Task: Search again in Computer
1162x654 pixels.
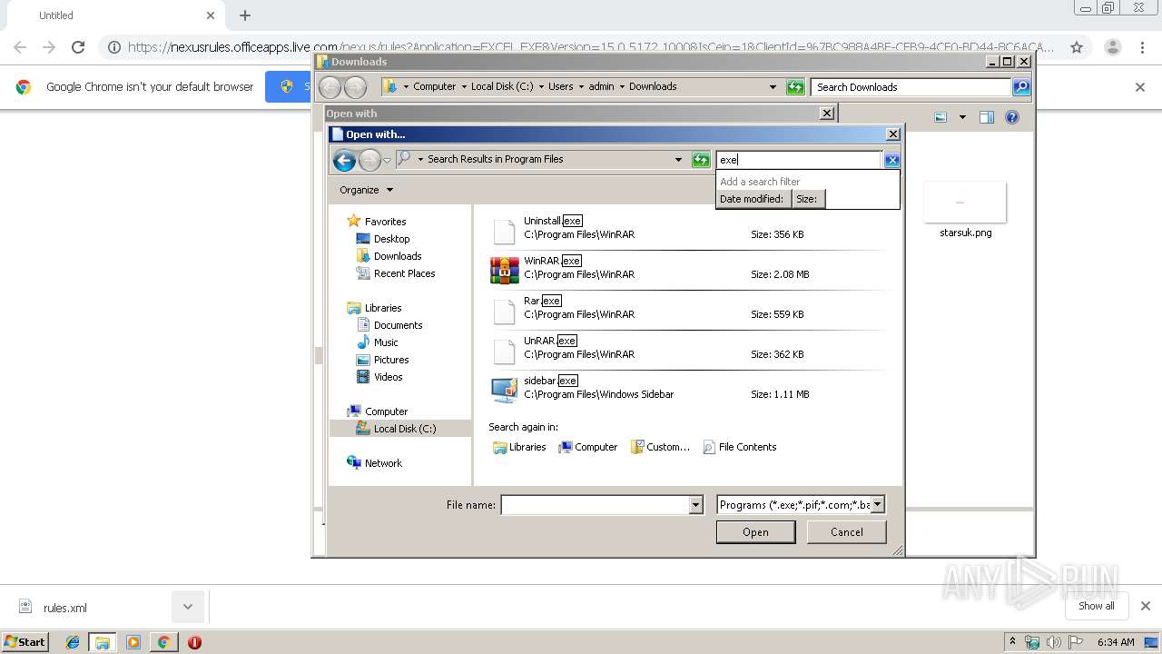Action: [x=587, y=447]
